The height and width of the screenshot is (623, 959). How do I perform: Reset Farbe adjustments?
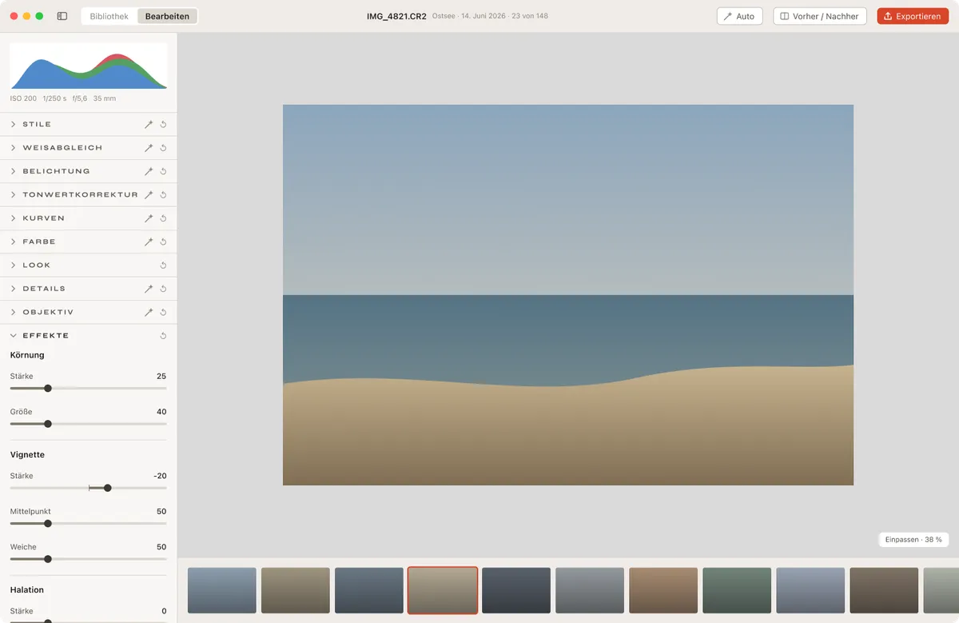tap(163, 242)
